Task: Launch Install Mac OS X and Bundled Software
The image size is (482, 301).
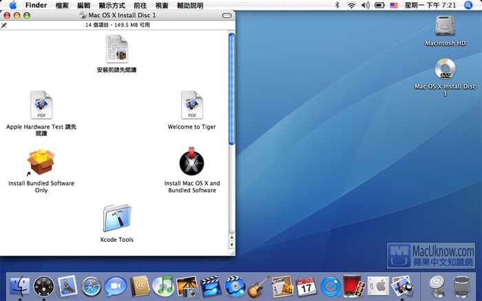Action: pyautogui.click(x=191, y=161)
